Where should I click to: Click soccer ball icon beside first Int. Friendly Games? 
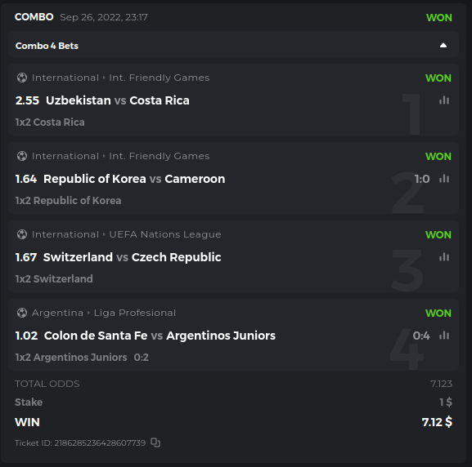(22, 78)
